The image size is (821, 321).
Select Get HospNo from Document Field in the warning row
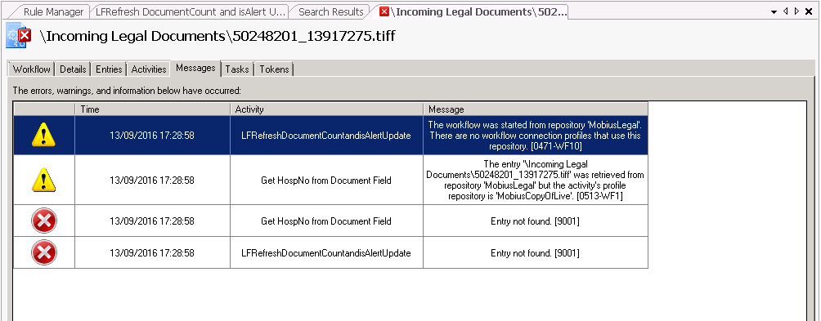pyautogui.click(x=327, y=180)
